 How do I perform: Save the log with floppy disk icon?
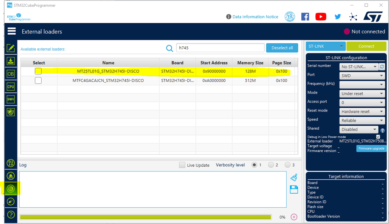294,189
